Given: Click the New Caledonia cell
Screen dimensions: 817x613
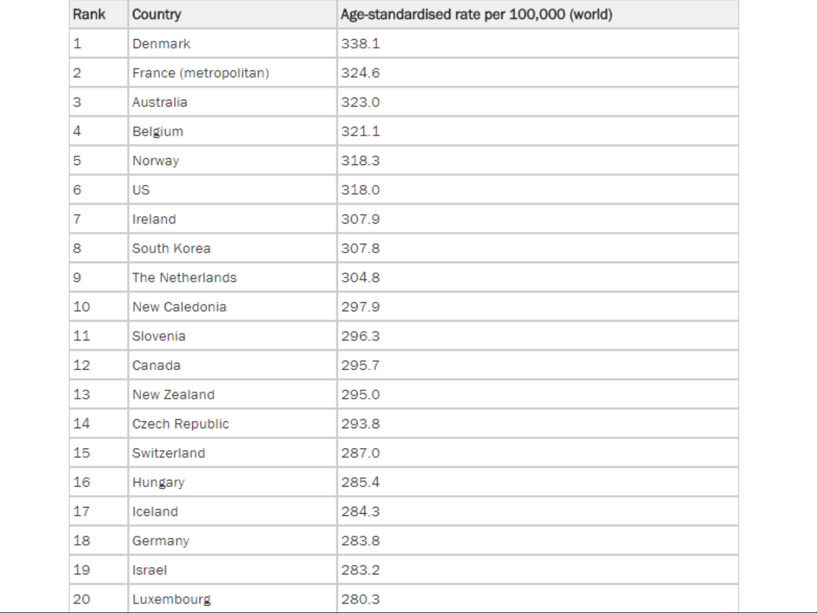Looking at the screenshot, I should pyautogui.click(x=179, y=307).
